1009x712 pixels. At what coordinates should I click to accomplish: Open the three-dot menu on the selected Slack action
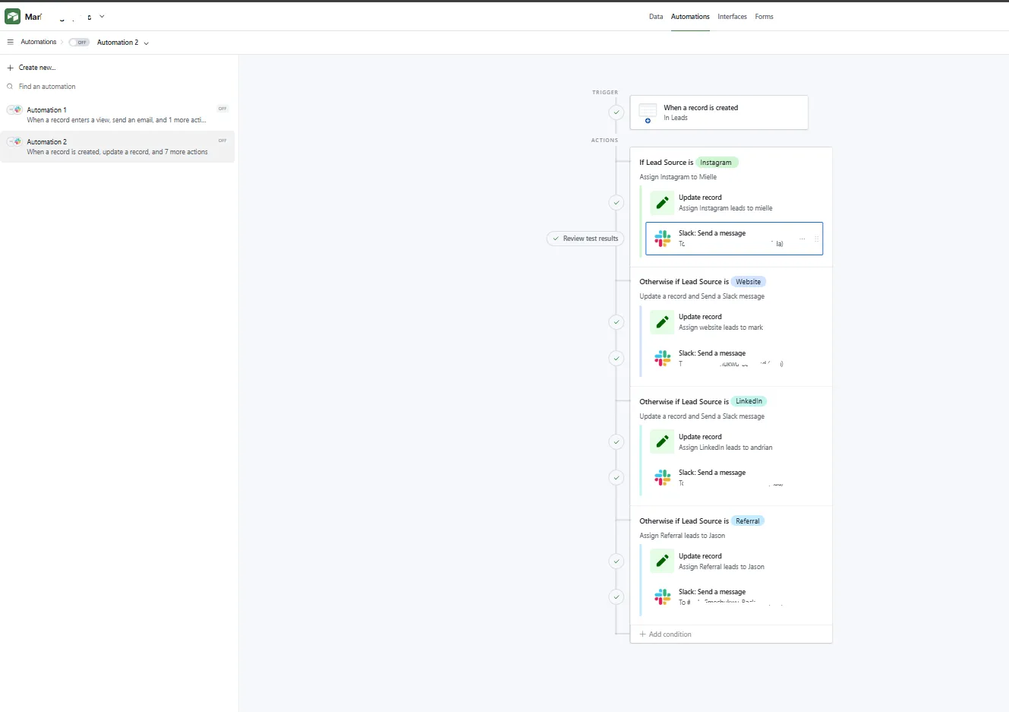tap(802, 239)
